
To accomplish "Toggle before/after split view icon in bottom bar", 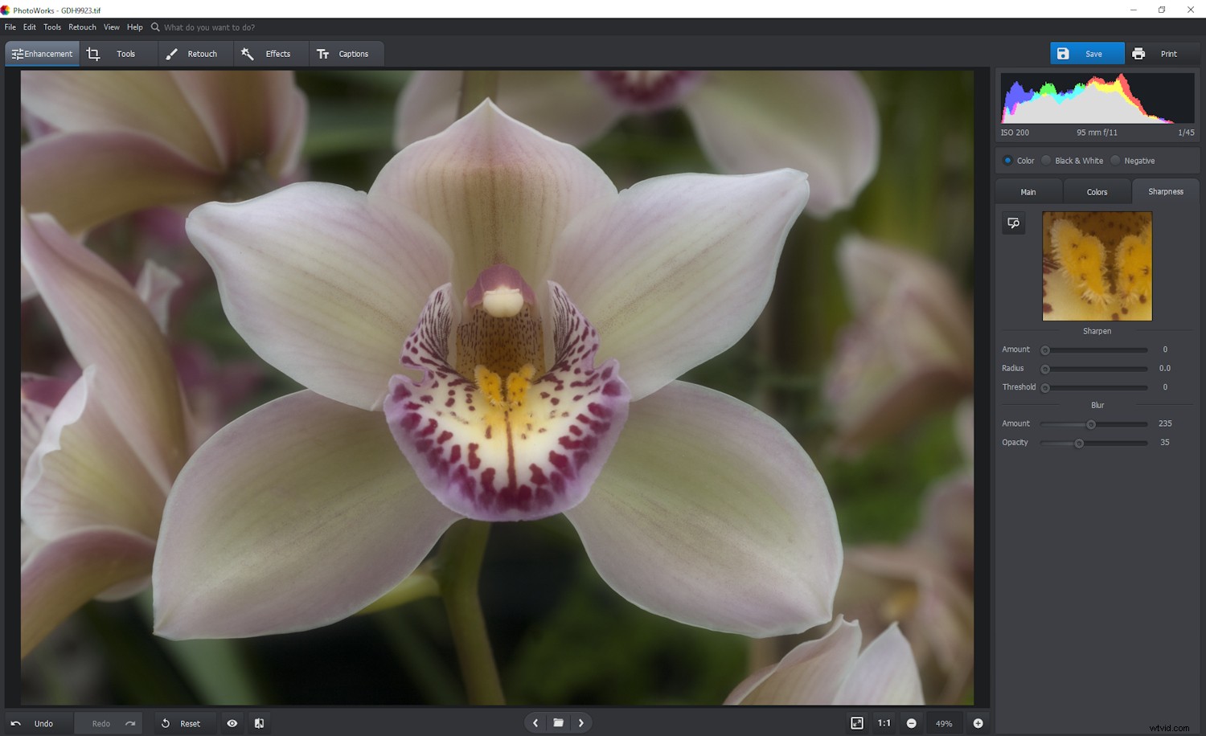I will point(259,722).
